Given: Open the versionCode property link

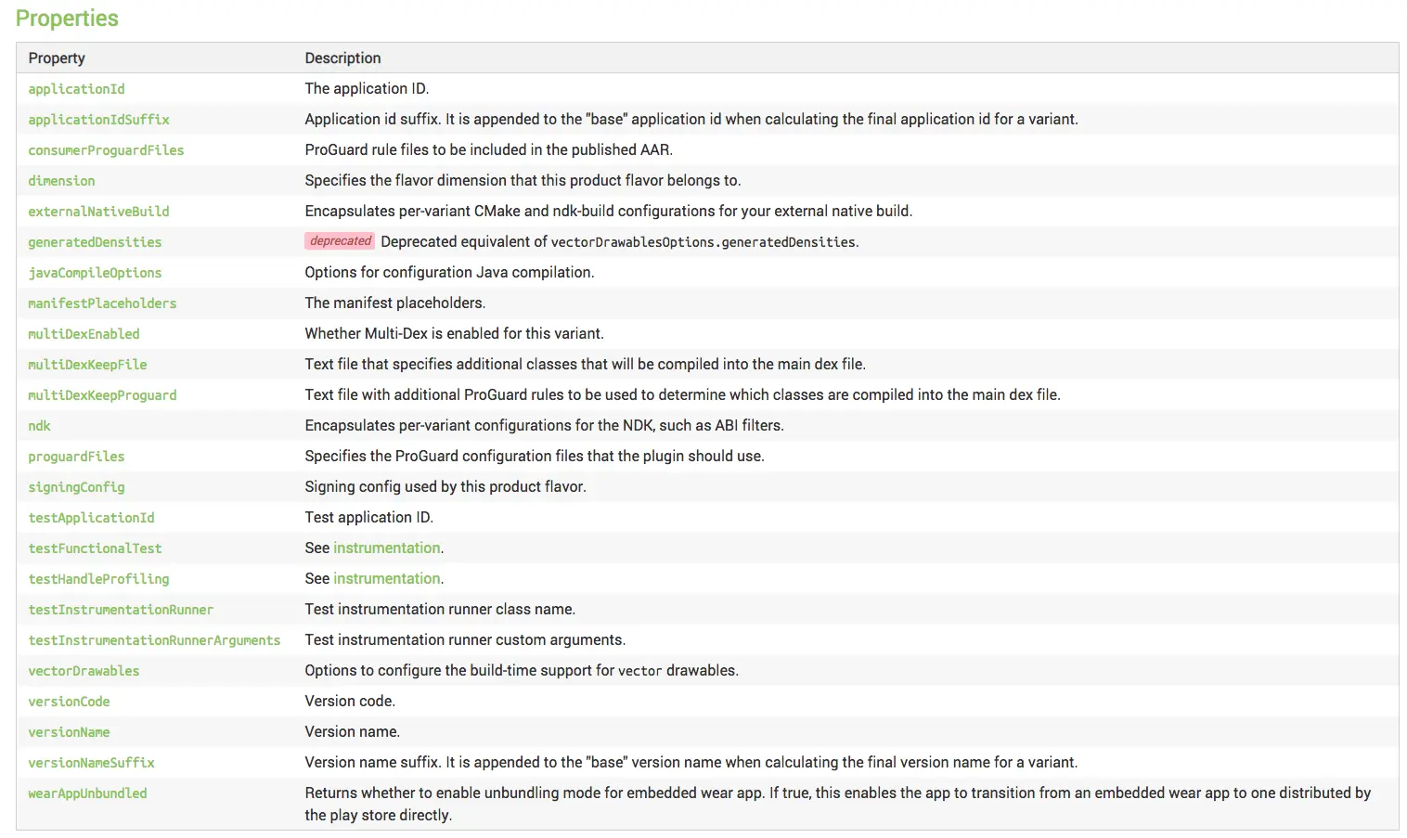Looking at the screenshot, I should click(69, 702).
